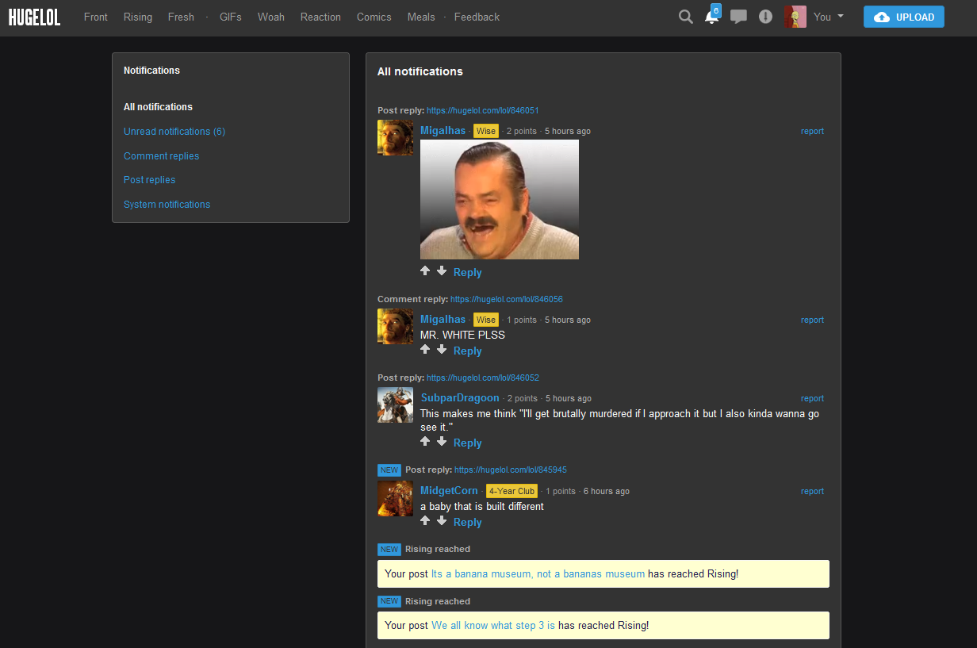Report Migalhas's image reply
977x648 pixels.
pyautogui.click(x=812, y=131)
